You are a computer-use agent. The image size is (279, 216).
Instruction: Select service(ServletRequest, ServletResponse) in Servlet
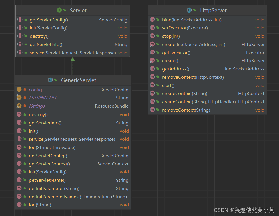(73, 53)
